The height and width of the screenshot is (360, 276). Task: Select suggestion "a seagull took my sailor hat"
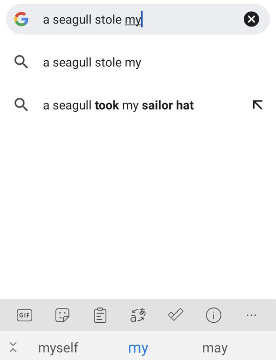138,105
